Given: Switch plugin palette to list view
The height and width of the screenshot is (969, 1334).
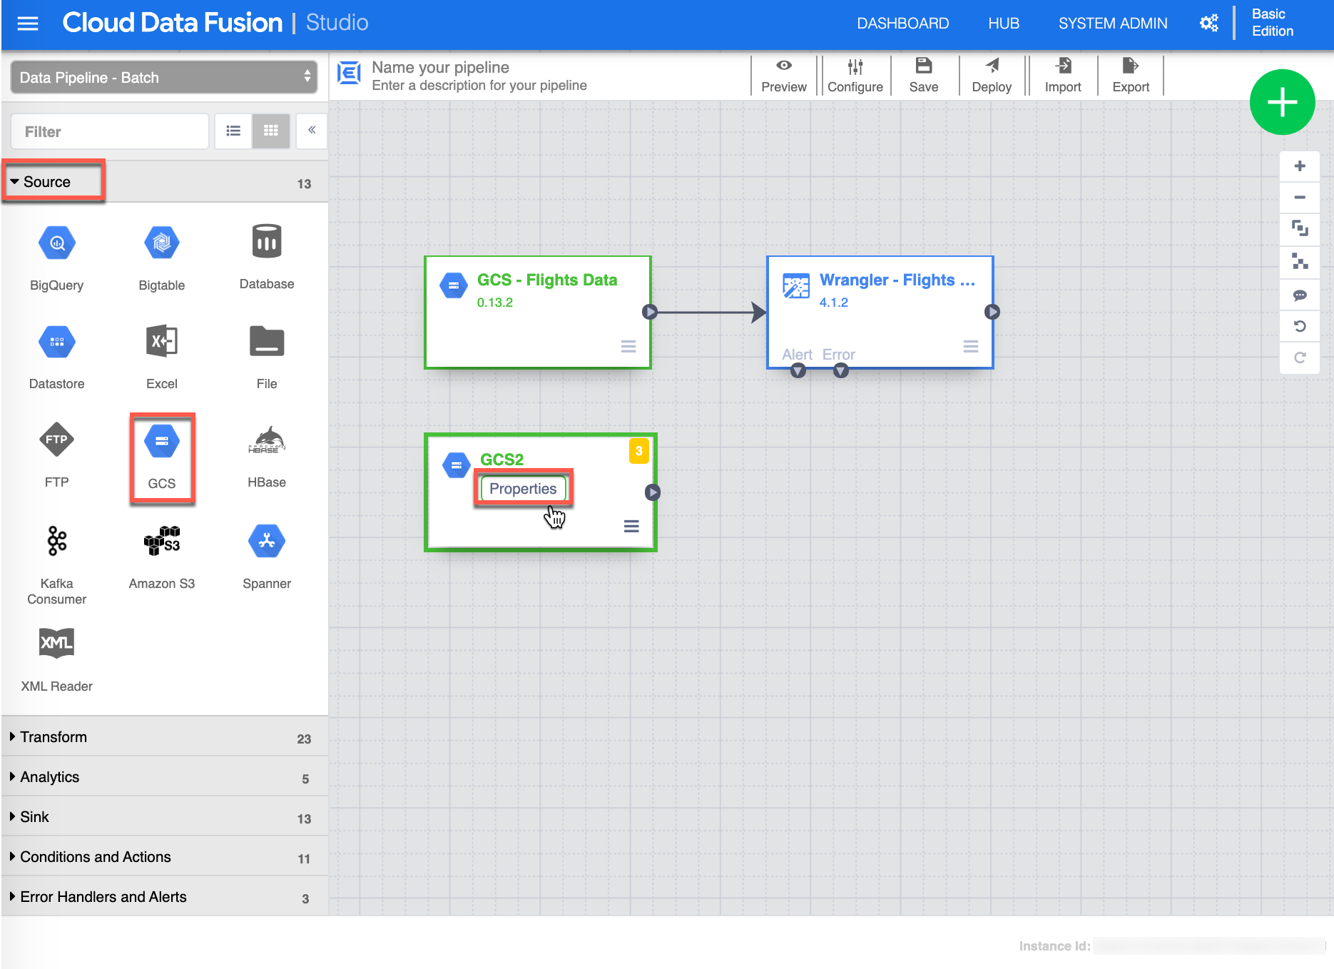Looking at the screenshot, I should pos(233,131).
